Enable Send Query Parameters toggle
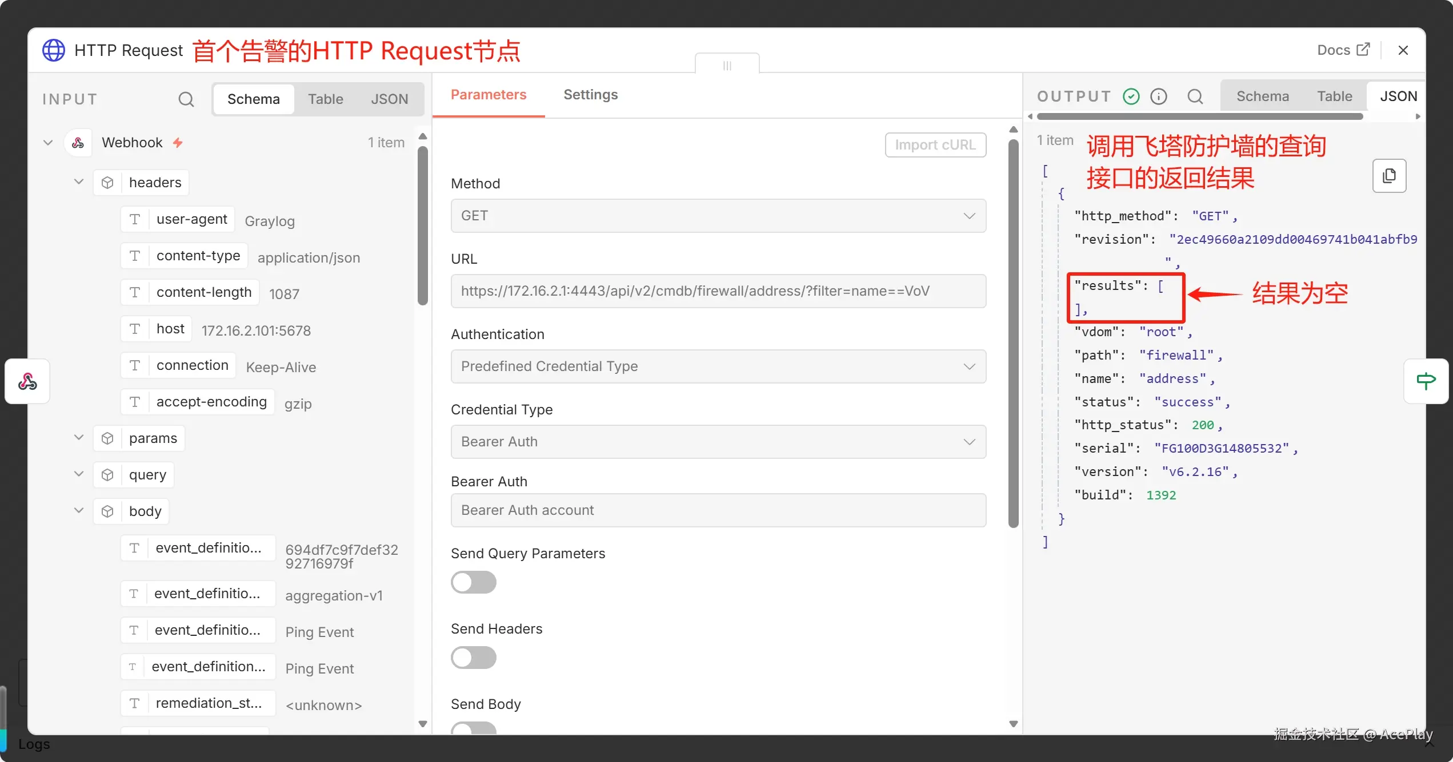The width and height of the screenshot is (1453, 762). [473, 582]
